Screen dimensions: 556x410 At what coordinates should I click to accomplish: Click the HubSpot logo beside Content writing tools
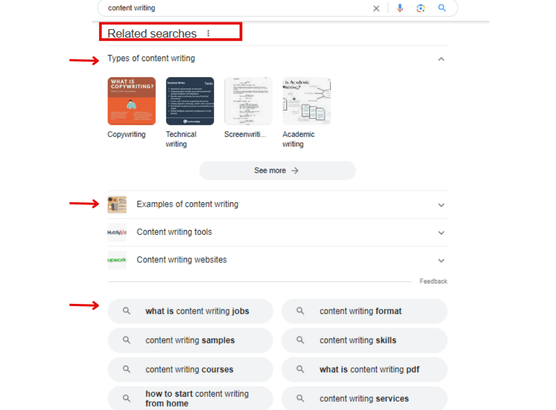tap(117, 232)
